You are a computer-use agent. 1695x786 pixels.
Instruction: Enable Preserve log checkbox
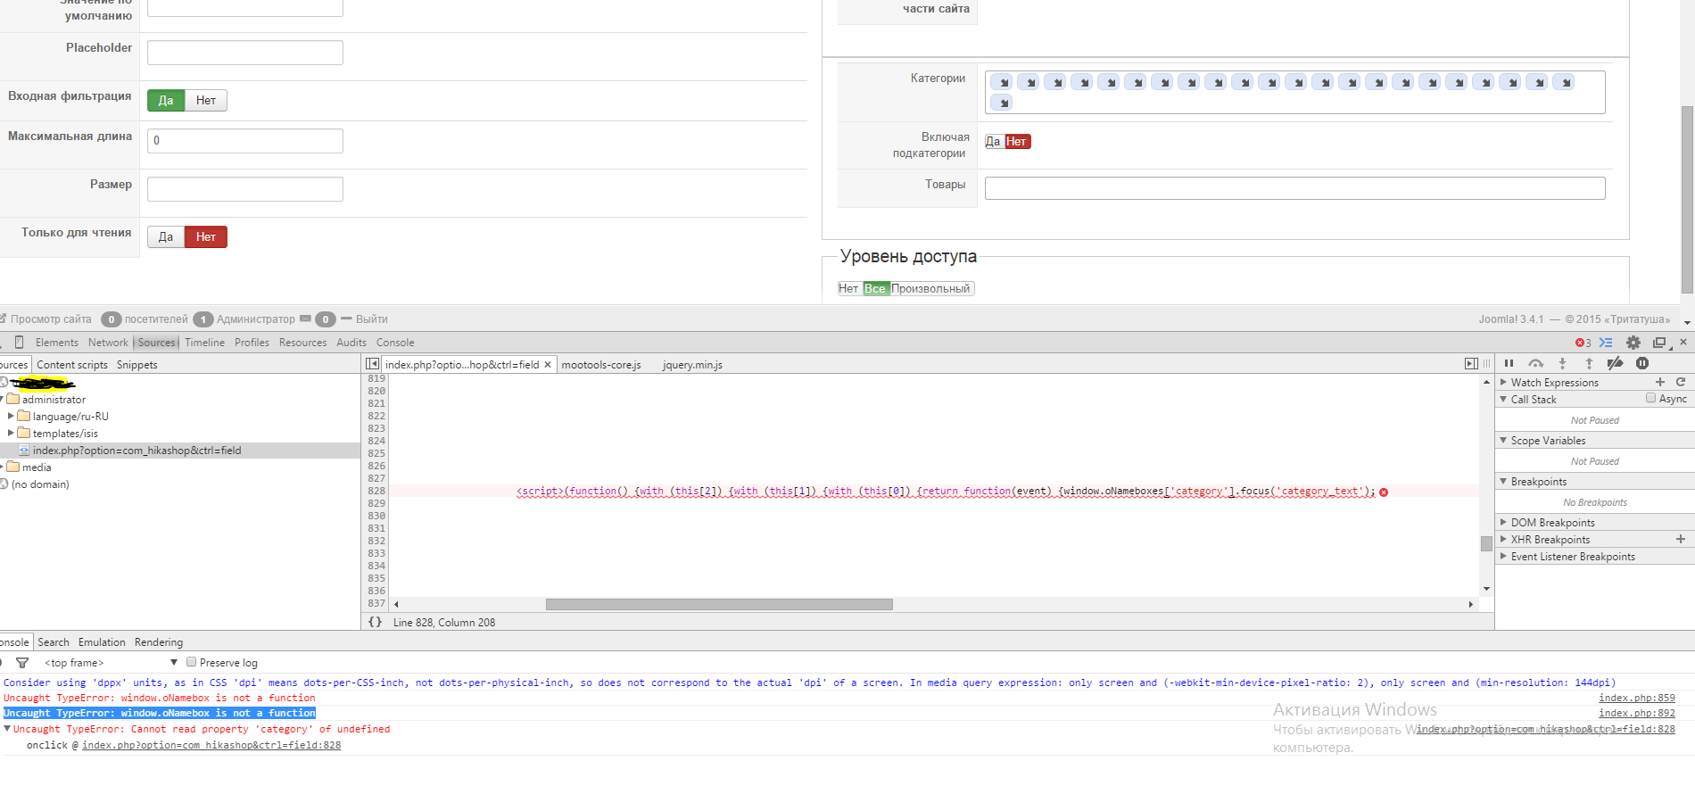(x=191, y=662)
